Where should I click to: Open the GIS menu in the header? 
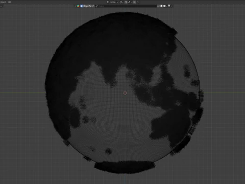[9, 2]
